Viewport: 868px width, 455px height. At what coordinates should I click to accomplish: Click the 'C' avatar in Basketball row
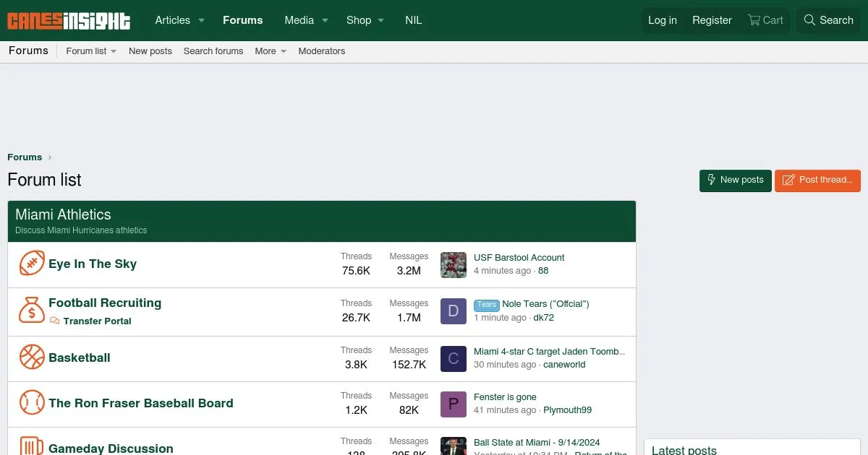[x=454, y=358]
